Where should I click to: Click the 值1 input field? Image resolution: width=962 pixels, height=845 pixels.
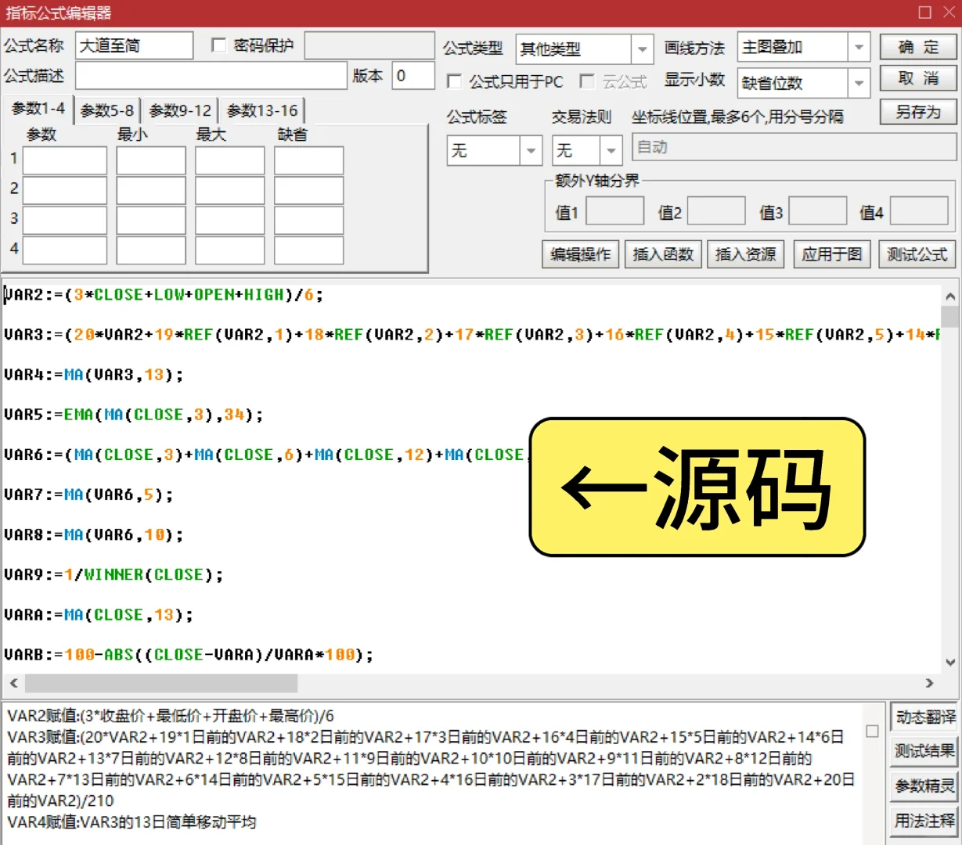click(615, 211)
